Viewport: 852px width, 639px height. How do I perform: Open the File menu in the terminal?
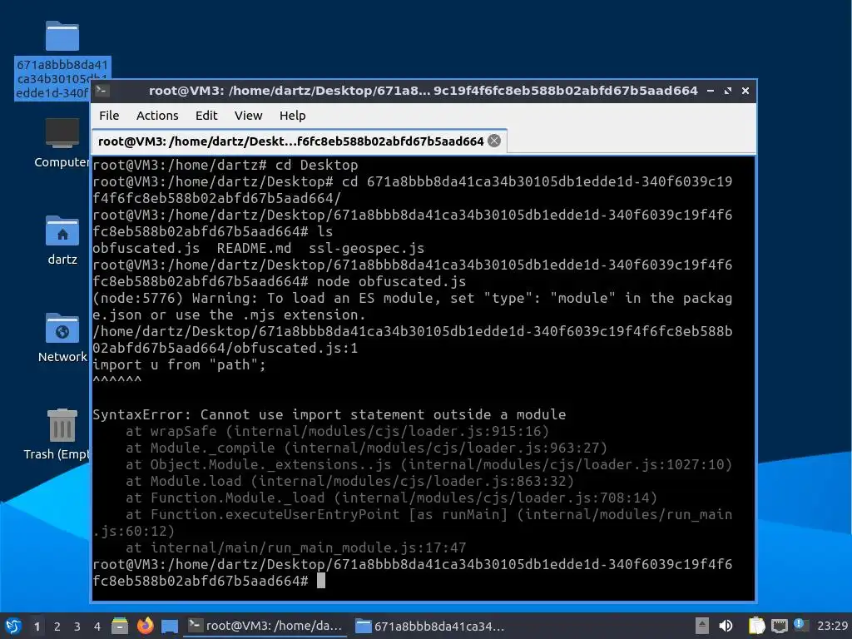pyautogui.click(x=109, y=116)
